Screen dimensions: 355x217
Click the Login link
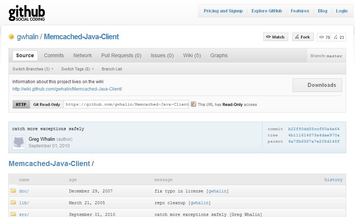point(342,11)
